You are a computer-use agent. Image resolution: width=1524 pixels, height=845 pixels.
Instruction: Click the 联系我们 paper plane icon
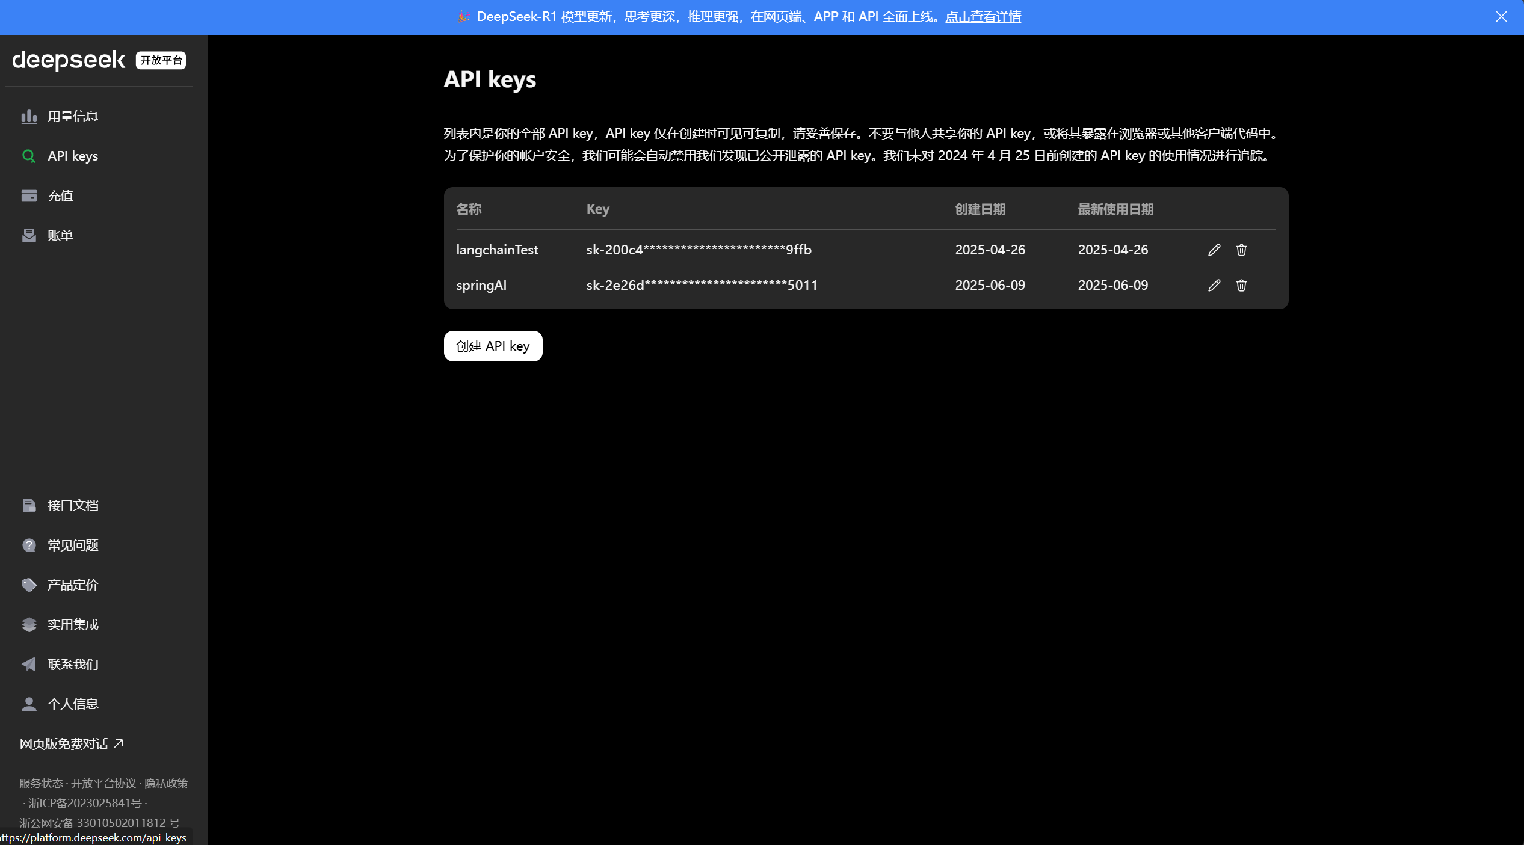[29, 664]
